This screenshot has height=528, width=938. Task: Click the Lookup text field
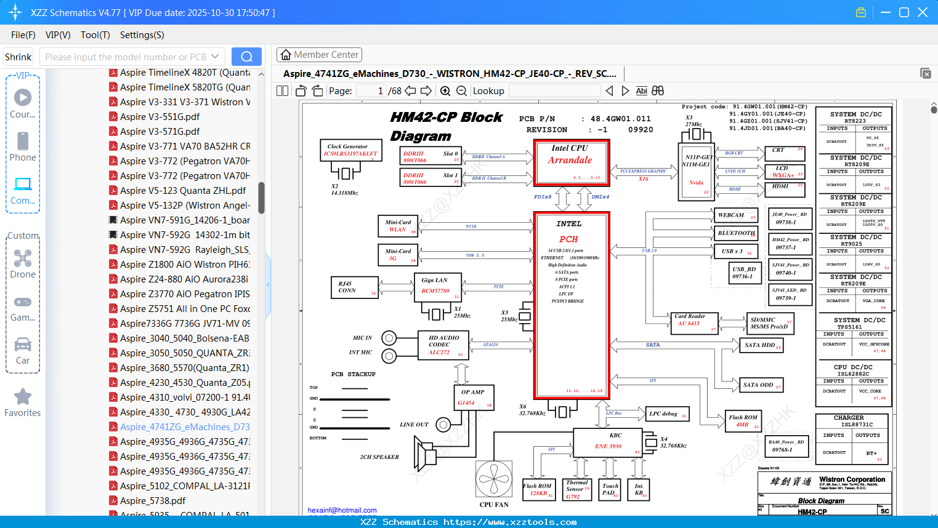coord(554,90)
